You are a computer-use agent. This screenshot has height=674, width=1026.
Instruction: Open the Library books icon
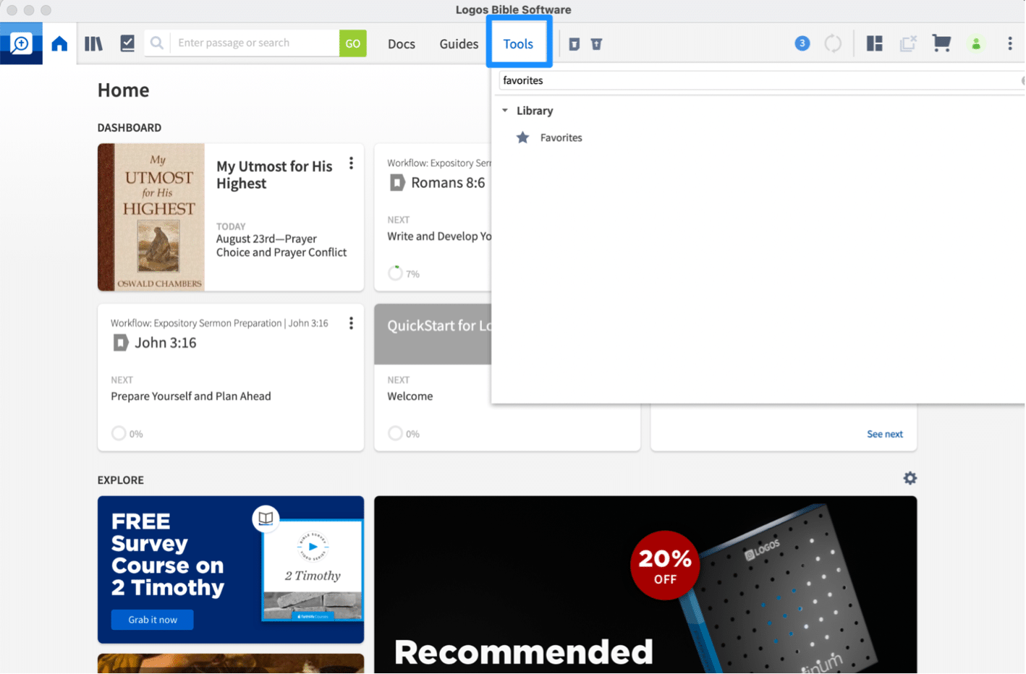point(93,43)
